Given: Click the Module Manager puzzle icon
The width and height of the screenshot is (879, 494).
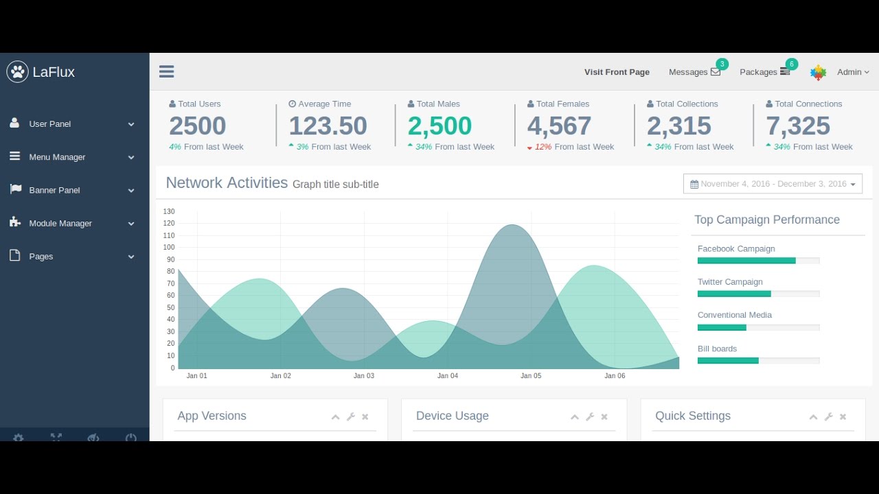Looking at the screenshot, I should (x=15, y=222).
